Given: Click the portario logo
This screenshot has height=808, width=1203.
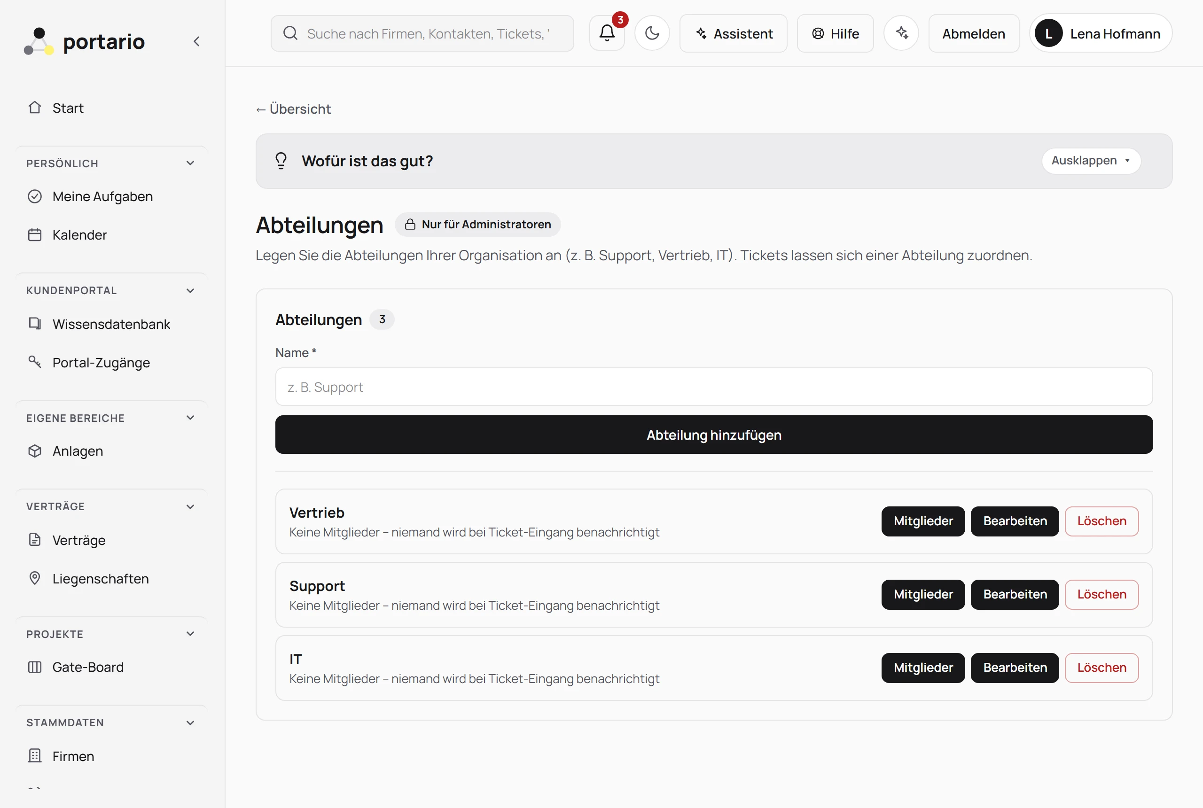Looking at the screenshot, I should (x=85, y=41).
